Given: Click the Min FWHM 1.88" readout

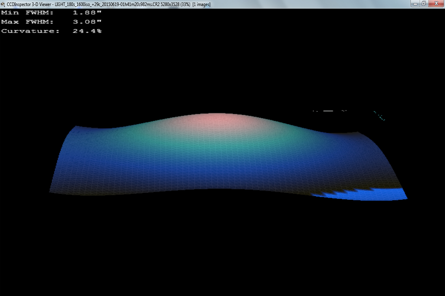Looking at the screenshot, I should click(52, 13).
